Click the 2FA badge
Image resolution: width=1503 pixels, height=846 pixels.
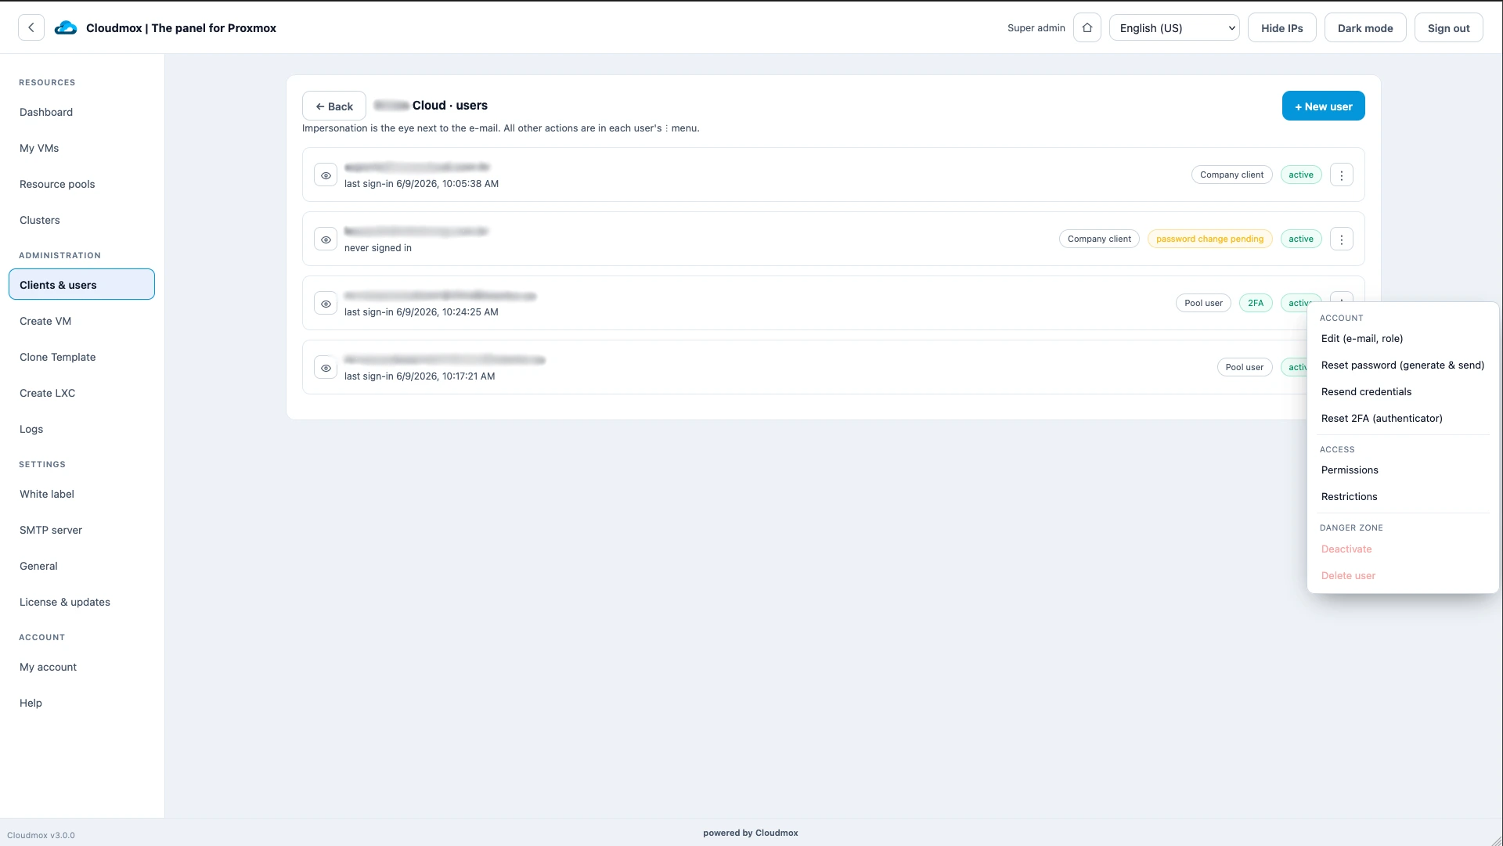pyautogui.click(x=1256, y=304)
